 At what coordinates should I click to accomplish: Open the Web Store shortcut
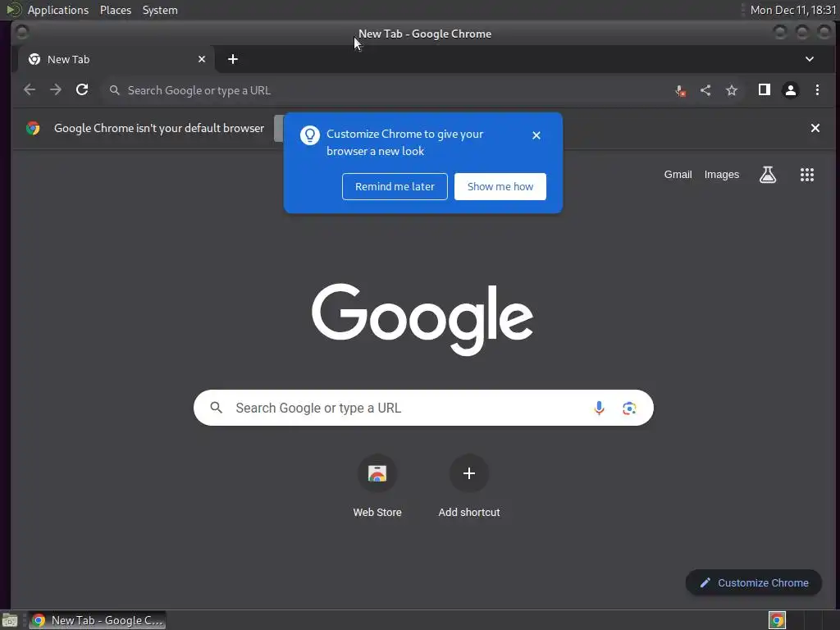(377, 486)
